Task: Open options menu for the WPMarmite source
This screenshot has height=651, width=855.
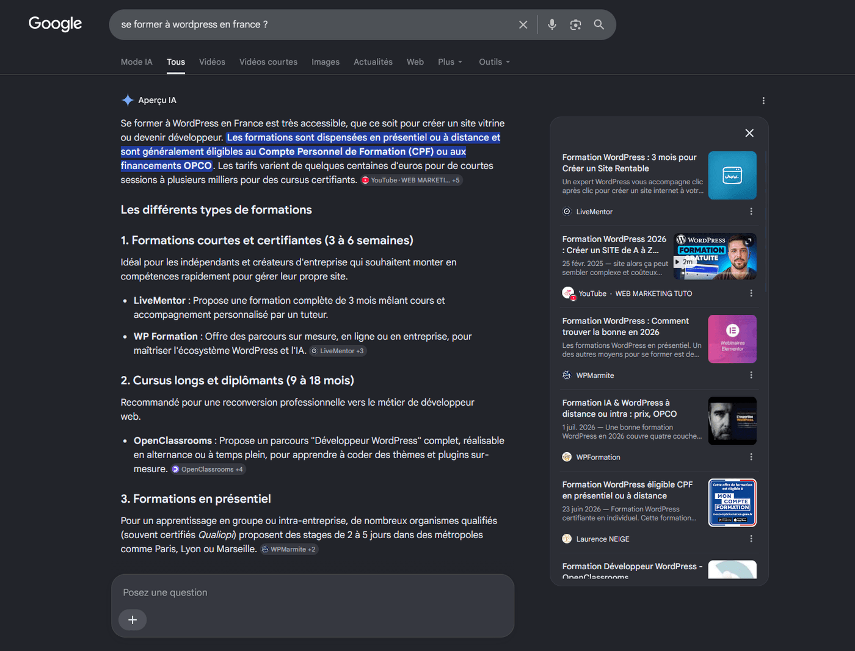Action: tap(751, 375)
